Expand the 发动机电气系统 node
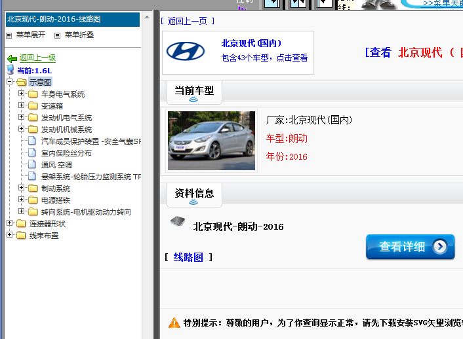This screenshot has height=339, width=463. (21, 116)
